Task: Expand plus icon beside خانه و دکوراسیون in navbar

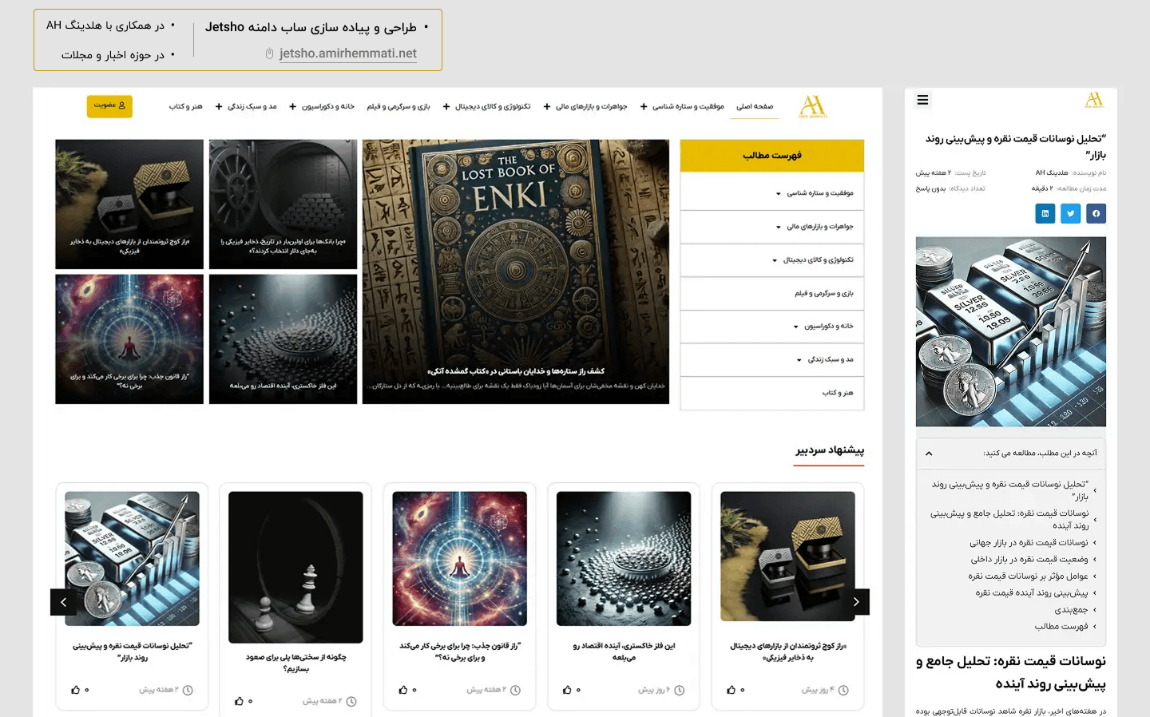Action: pos(293,106)
